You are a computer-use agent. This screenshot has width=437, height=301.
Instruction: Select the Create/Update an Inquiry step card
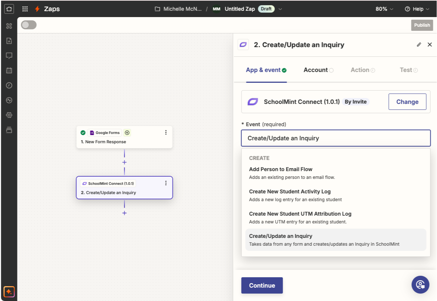[124, 188]
